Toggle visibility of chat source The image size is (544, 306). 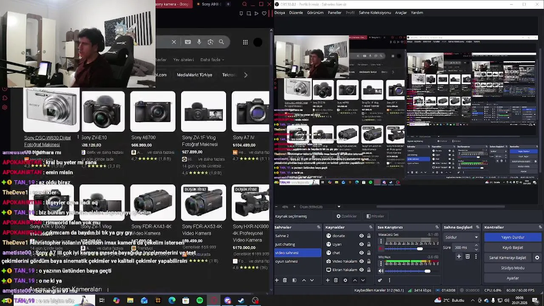[362, 253]
